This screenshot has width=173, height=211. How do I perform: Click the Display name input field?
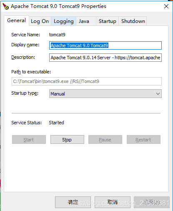105,45
